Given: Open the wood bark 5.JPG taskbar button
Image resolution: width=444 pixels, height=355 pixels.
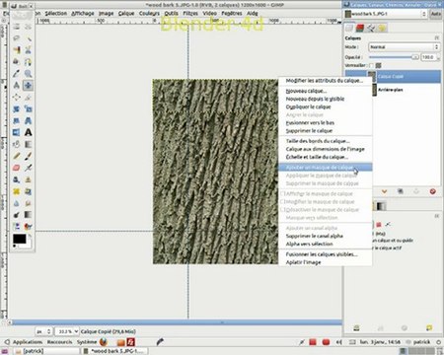Looking at the screenshot, I should pyautogui.click(x=113, y=351).
